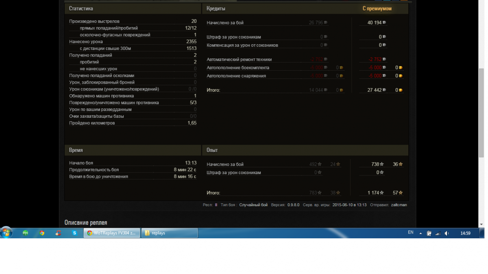Click the Штраф за урон союзникам credits label

pos(234,37)
